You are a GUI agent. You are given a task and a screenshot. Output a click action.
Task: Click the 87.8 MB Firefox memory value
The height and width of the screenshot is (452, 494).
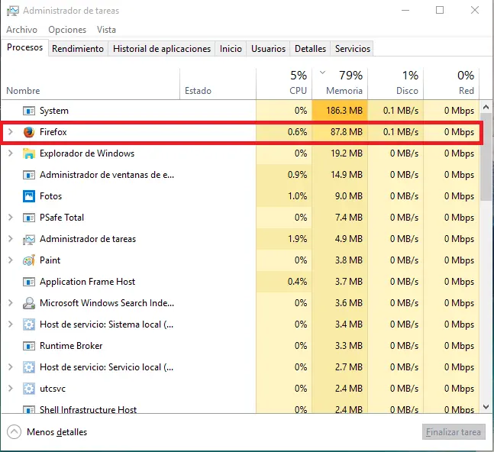tap(347, 132)
